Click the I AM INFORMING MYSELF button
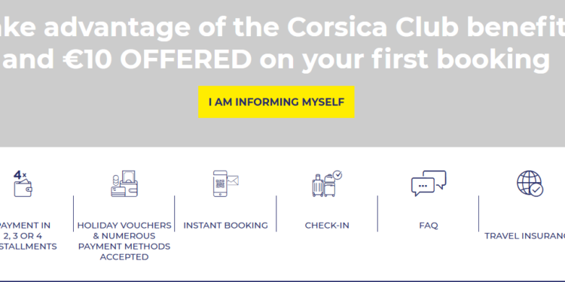 [x=276, y=102]
